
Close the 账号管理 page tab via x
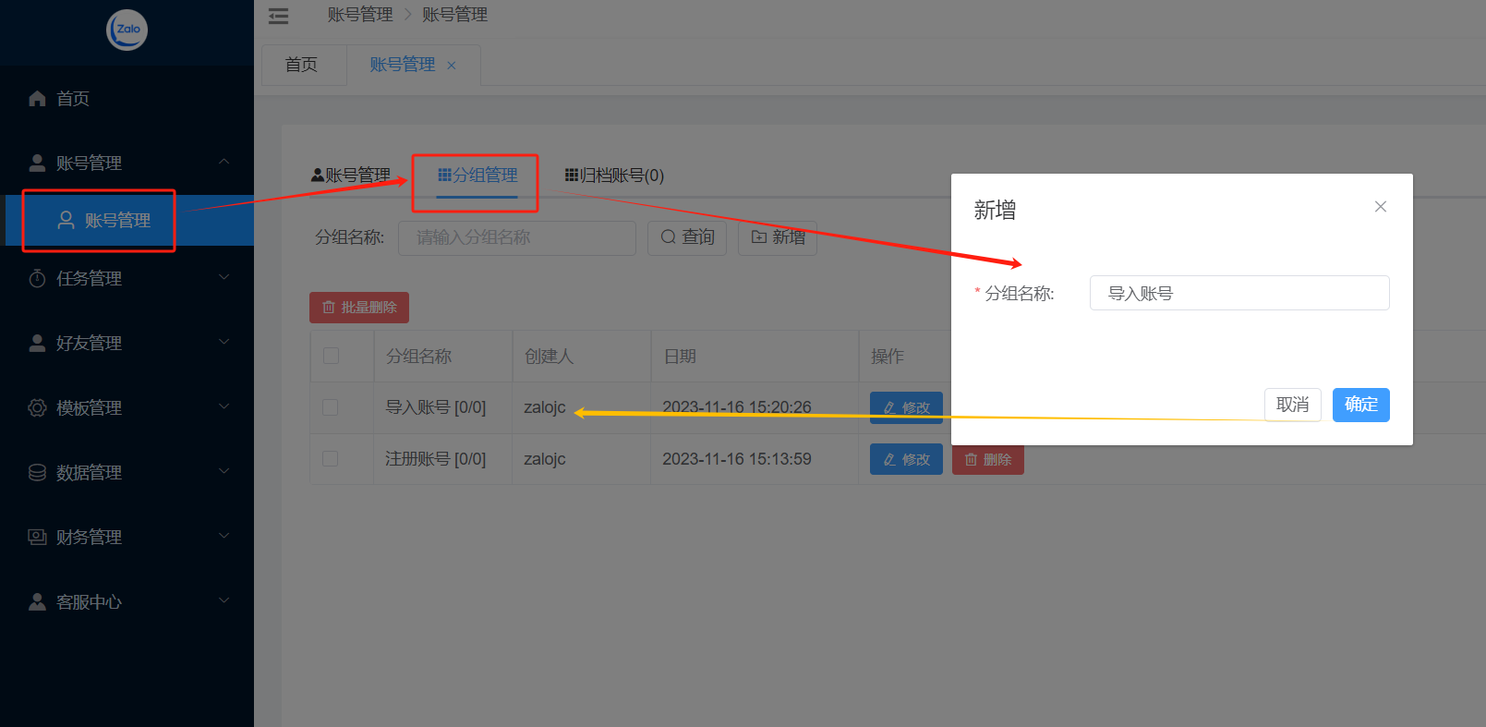point(452,66)
